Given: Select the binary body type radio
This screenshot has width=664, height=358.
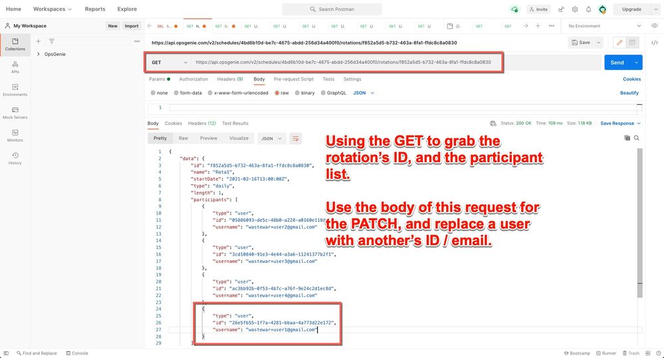Looking at the screenshot, I should (x=297, y=93).
